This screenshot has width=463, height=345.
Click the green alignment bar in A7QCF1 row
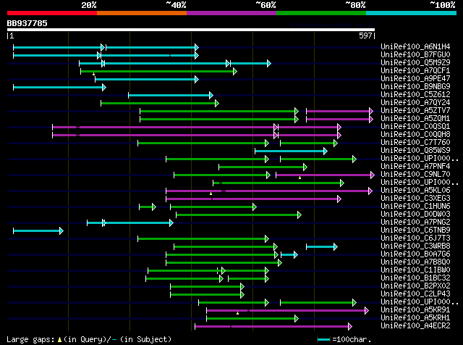click(x=159, y=71)
